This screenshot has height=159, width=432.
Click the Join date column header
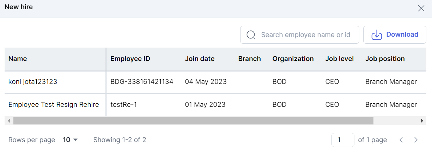(x=200, y=59)
